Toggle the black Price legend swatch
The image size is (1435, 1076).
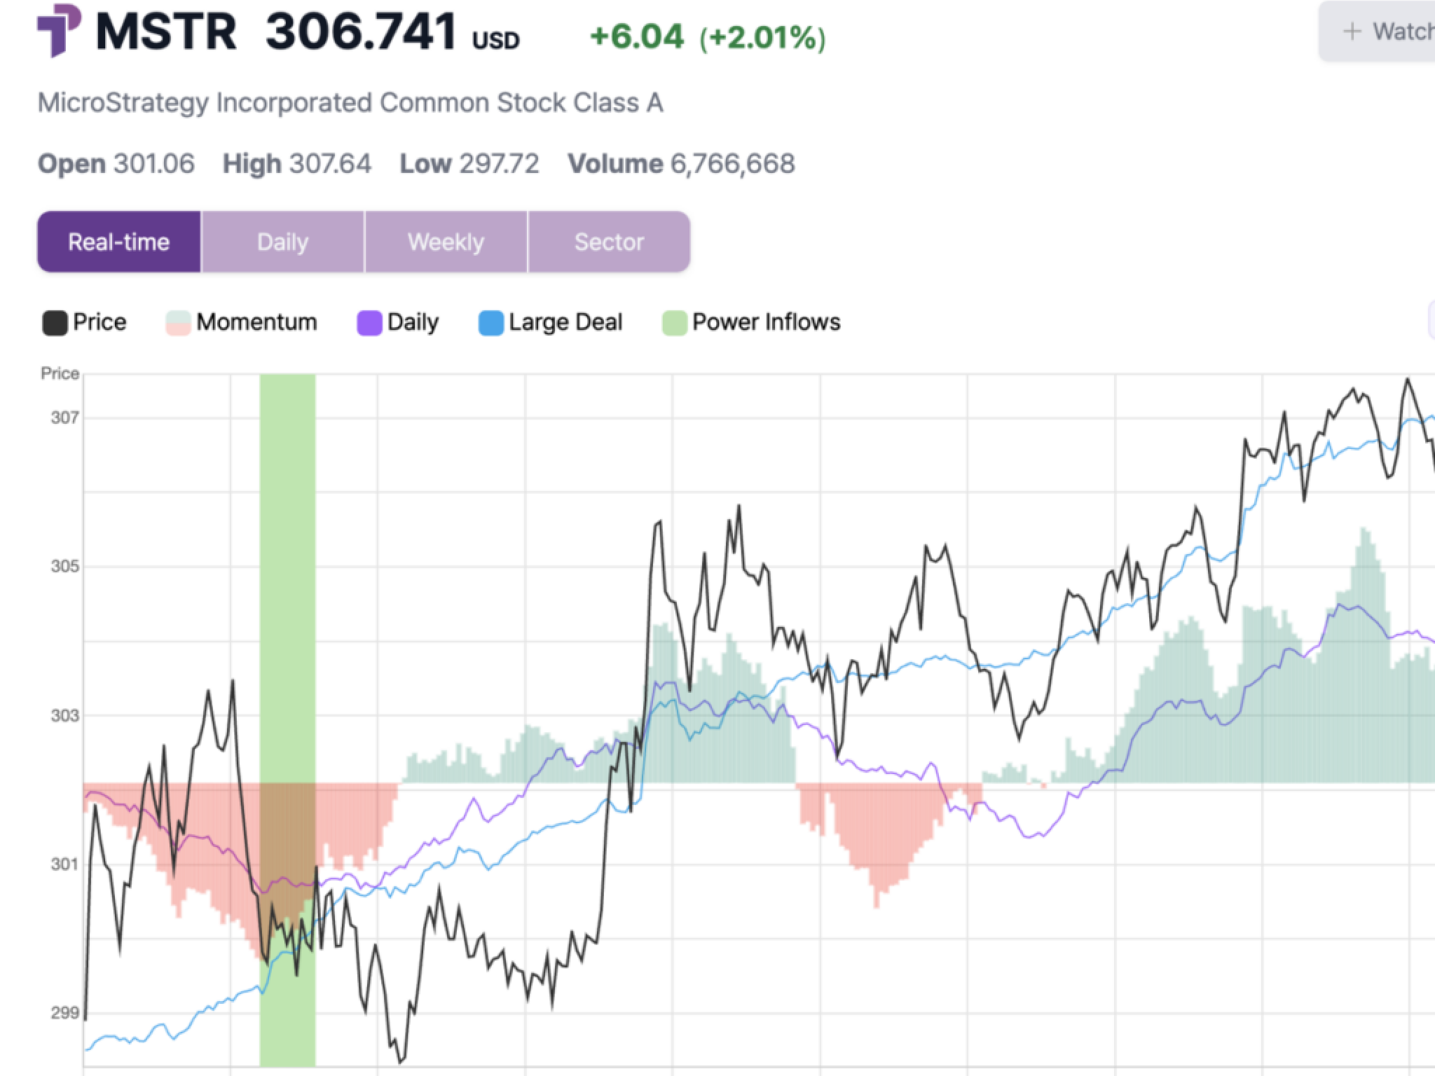55,323
